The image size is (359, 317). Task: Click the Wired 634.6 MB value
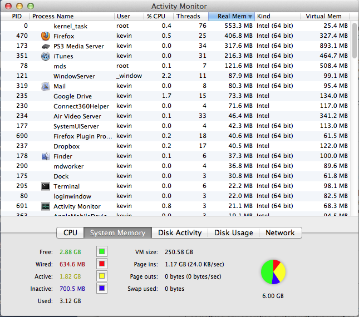[x=72, y=264]
